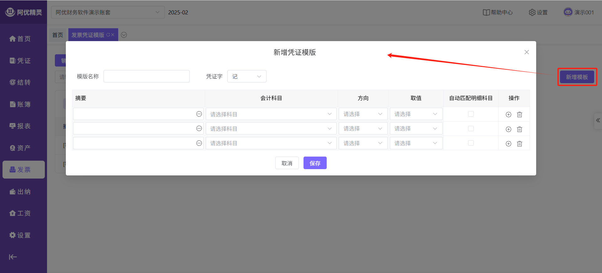The width and height of the screenshot is (602, 273).
Task: Open the first row 方向 direction dropdown
Action: click(363, 114)
